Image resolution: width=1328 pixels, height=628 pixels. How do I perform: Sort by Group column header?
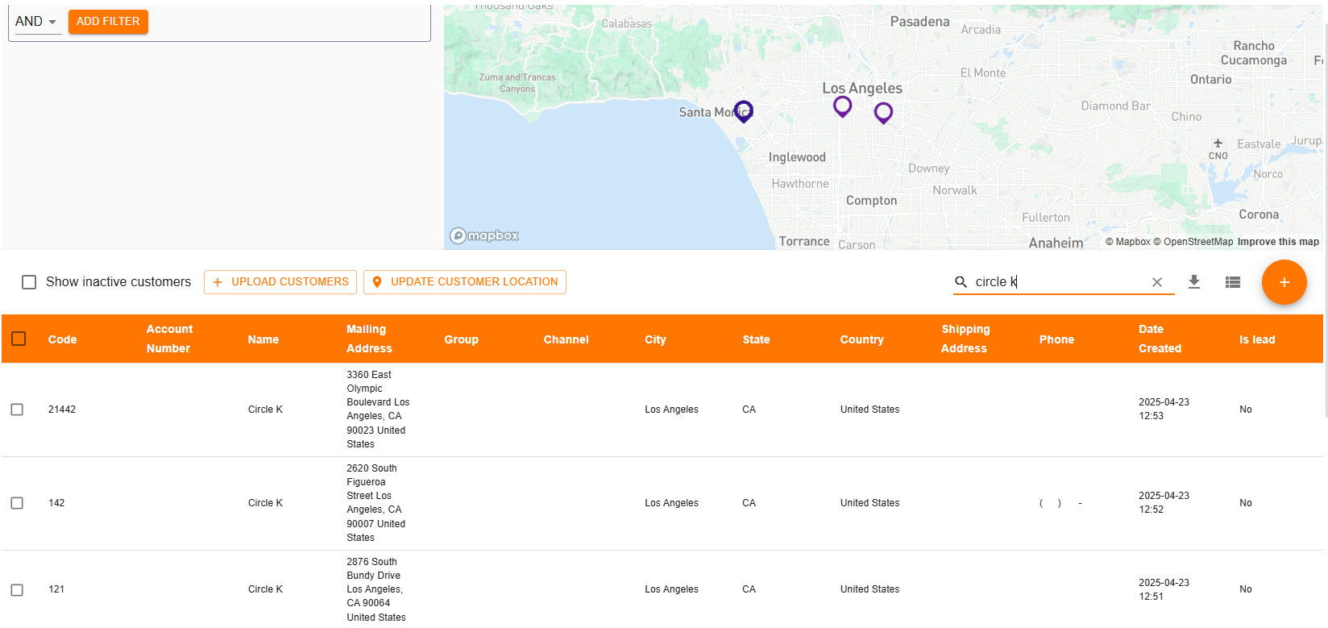click(x=461, y=339)
